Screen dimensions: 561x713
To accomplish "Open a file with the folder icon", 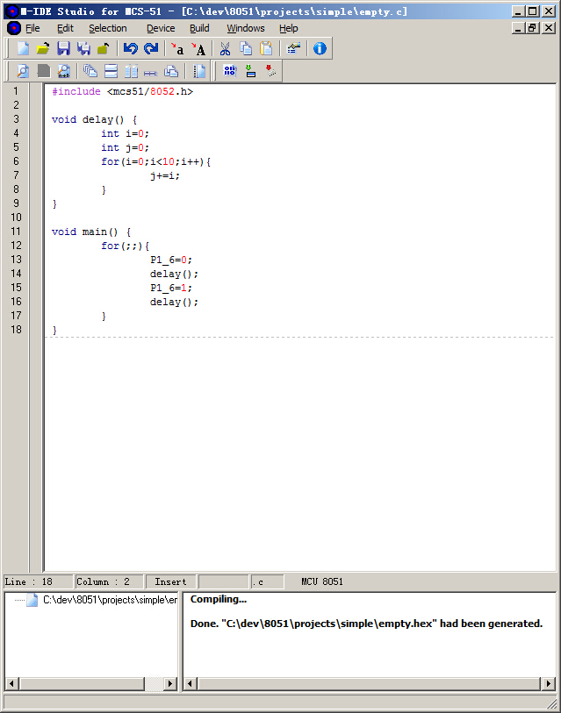I will pos(42,49).
